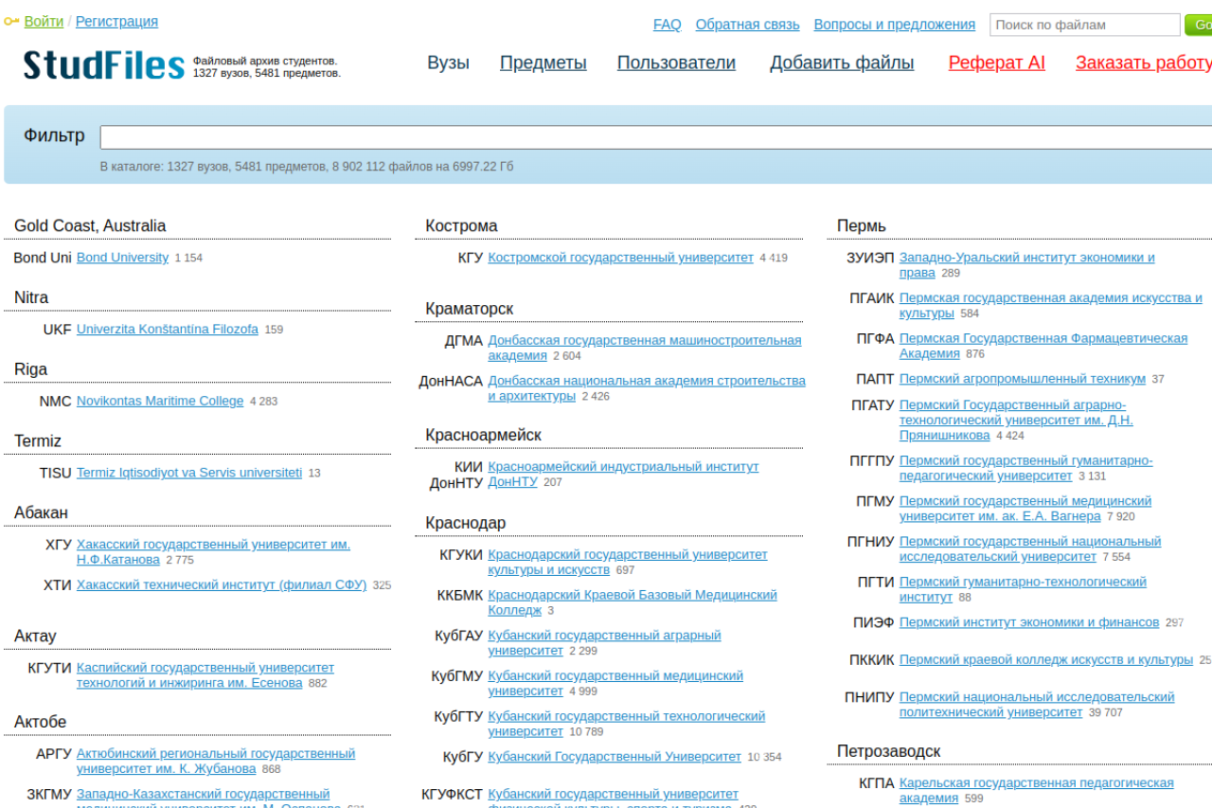Image resolution: width=1212 pixels, height=808 pixels.
Task: Open Termiz Iqtisodiyot va Servis universiteti
Action: pyautogui.click(x=189, y=473)
